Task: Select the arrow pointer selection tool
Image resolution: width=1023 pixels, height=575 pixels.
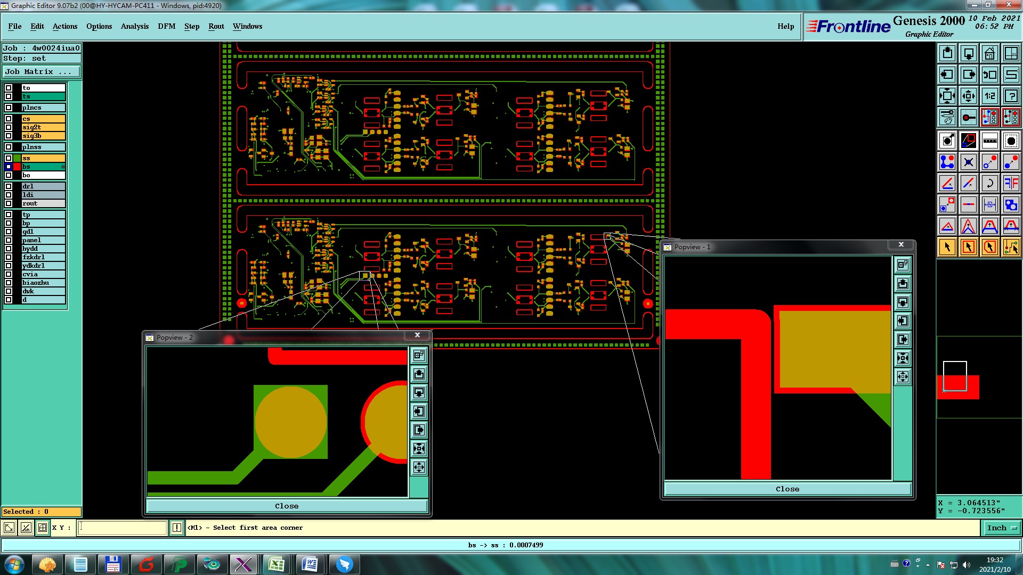Action: (947, 247)
